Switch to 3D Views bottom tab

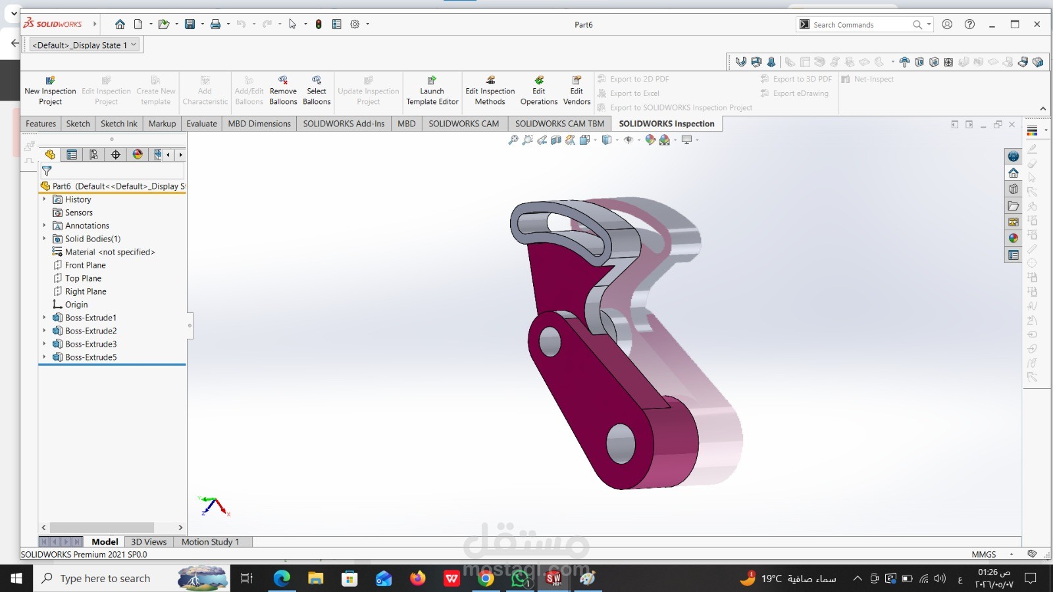point(149,542)
